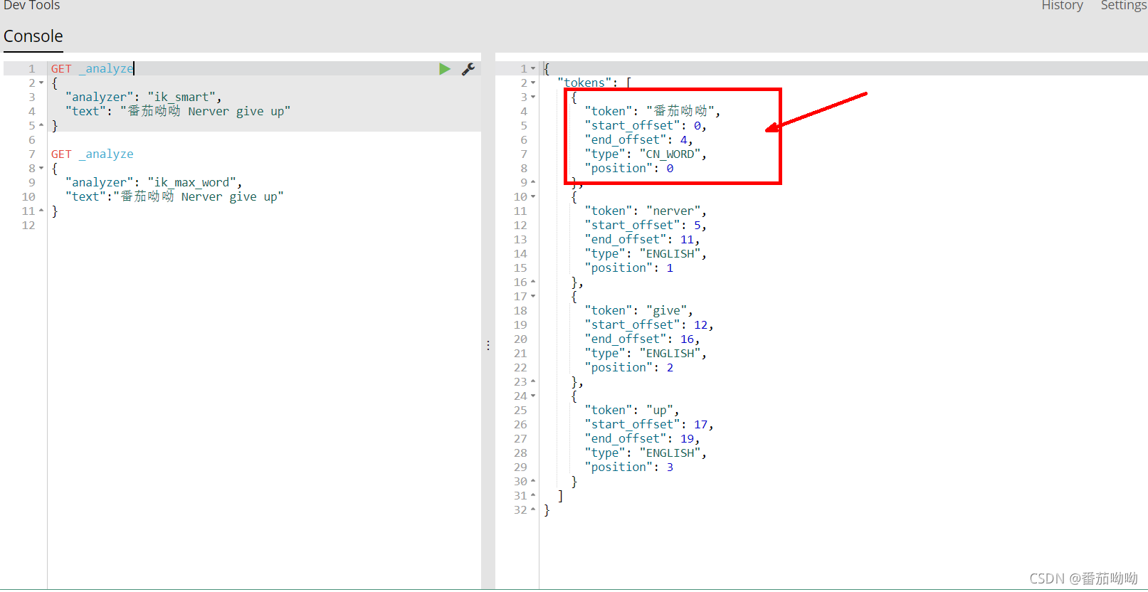Click the fold arrow at response line 32
This screenshot has height=592, width=1148.
533,510
